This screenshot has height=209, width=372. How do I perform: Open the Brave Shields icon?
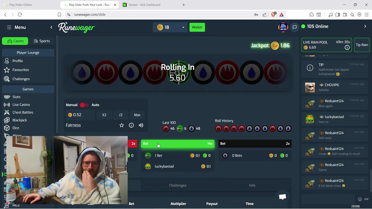click(273, 15)
